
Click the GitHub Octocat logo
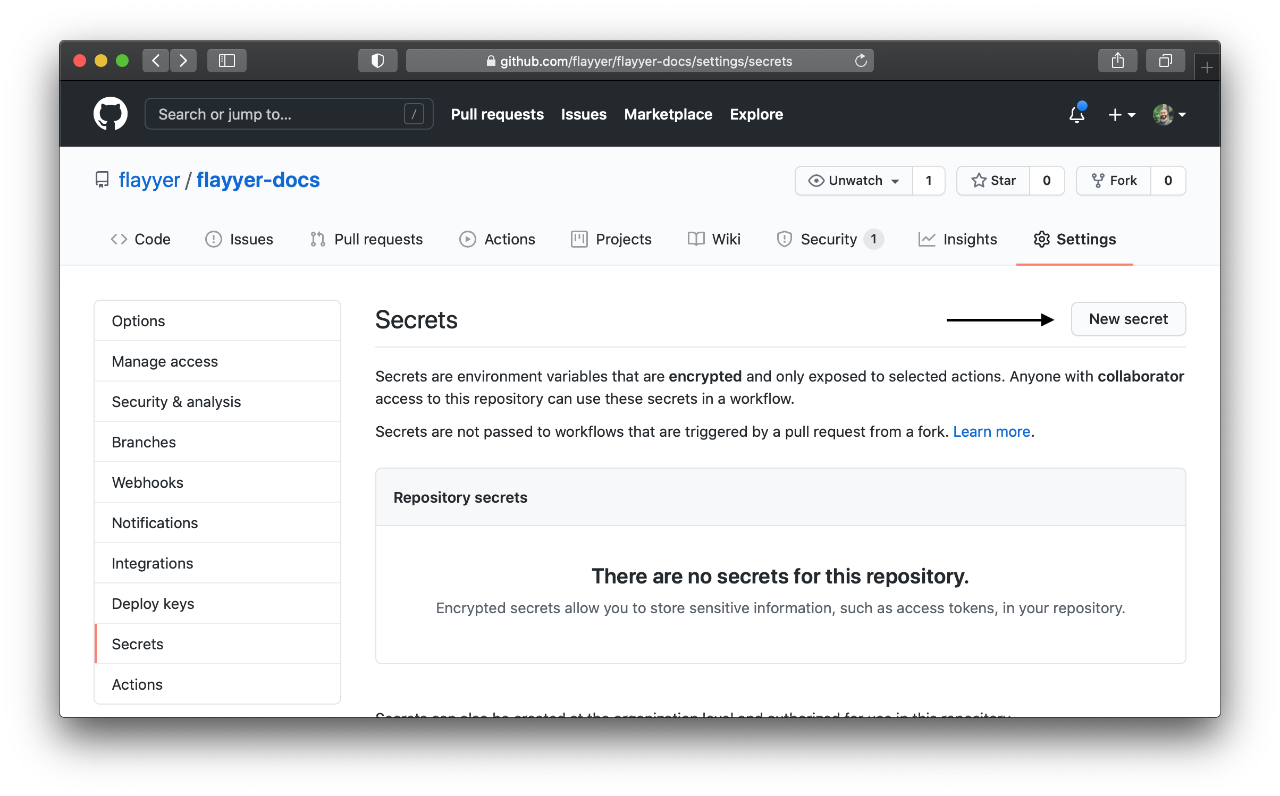pos(110,114)
